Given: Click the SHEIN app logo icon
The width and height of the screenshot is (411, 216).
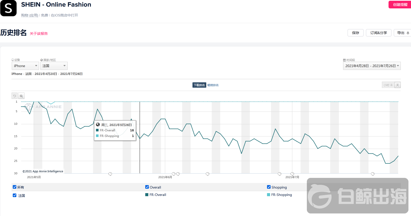Looking at the screenshot, I should coord(8,8).
